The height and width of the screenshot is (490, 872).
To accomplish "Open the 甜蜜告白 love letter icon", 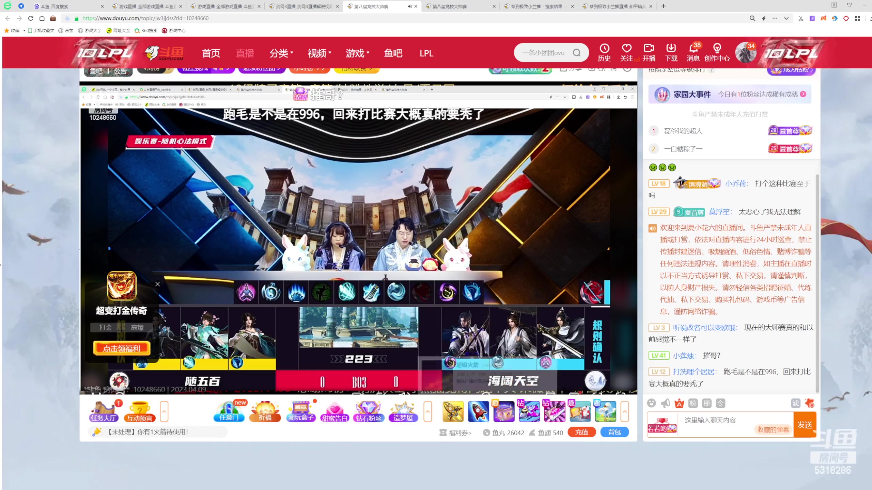I will pyautogui.click(x=335, y=411).
